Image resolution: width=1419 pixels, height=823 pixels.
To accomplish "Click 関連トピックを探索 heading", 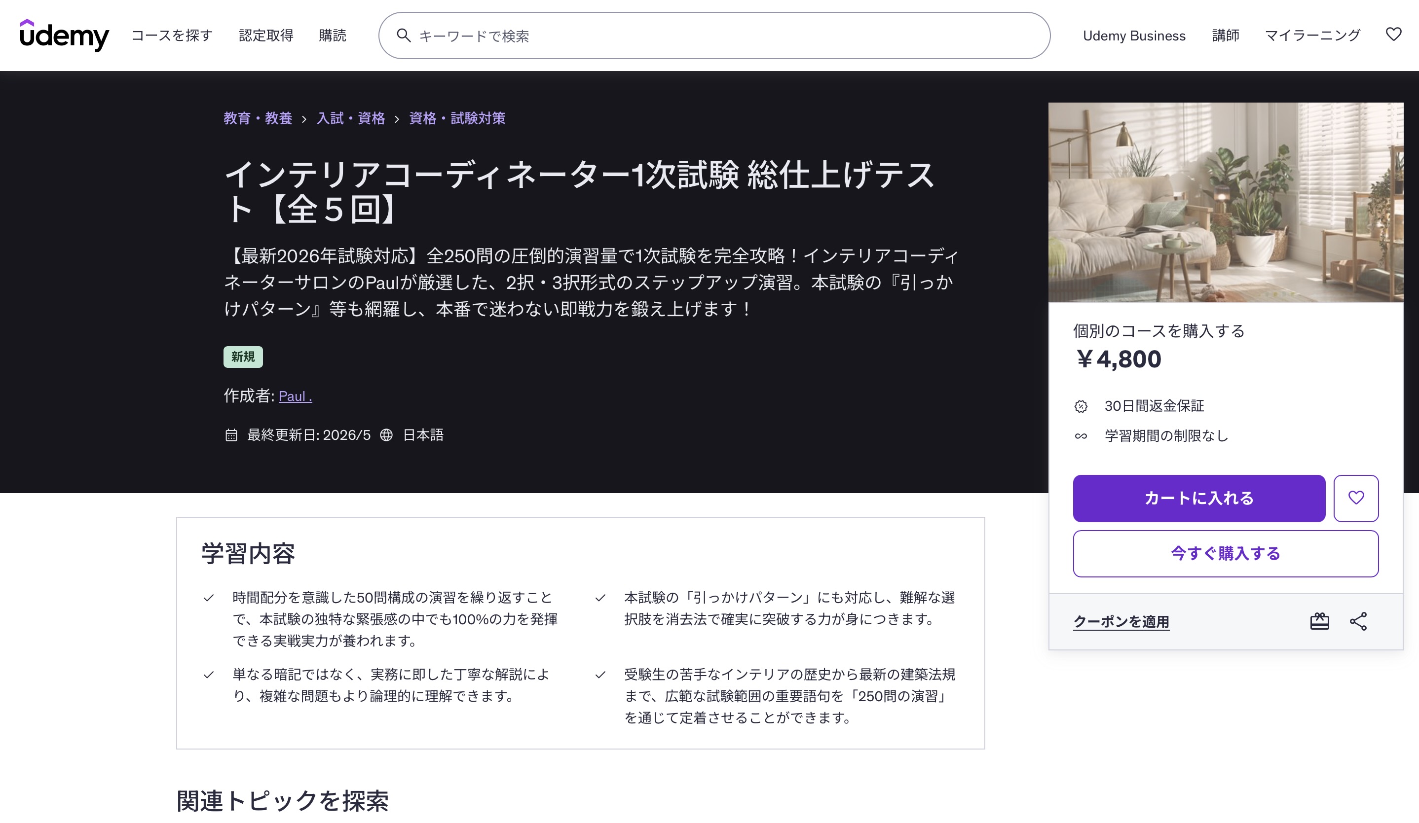I will pos(282,800).
